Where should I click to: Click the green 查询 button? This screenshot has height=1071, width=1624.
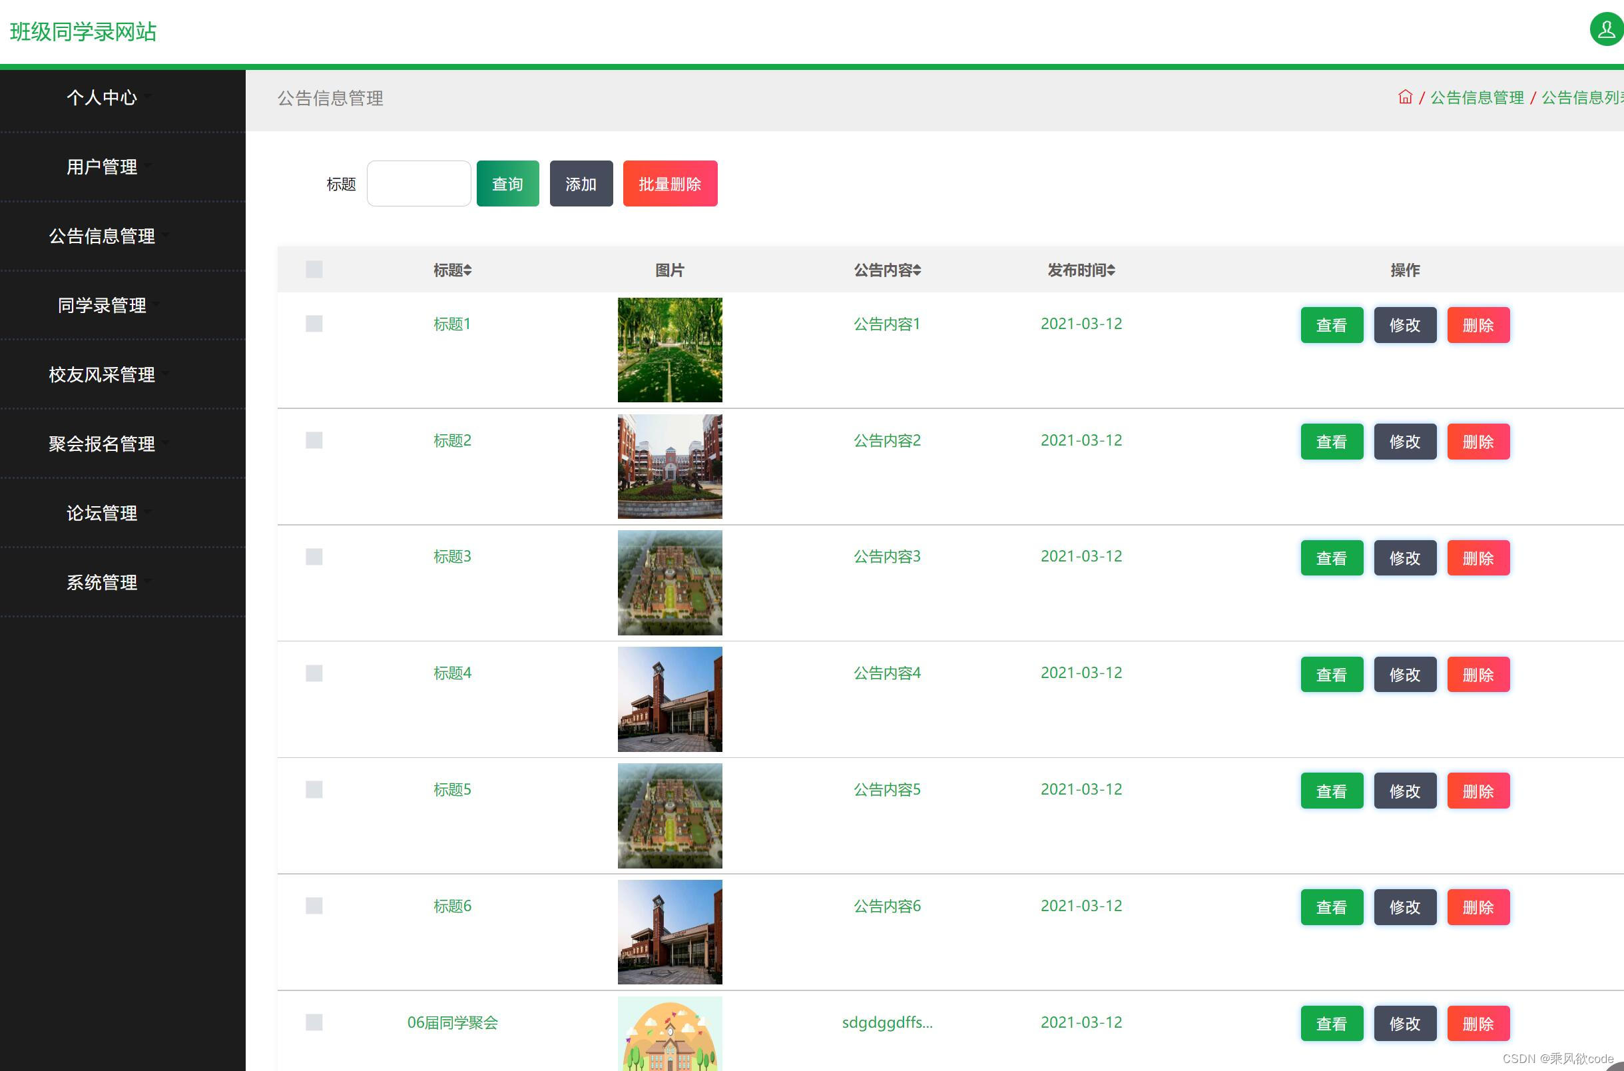click(x=507, y=184)
